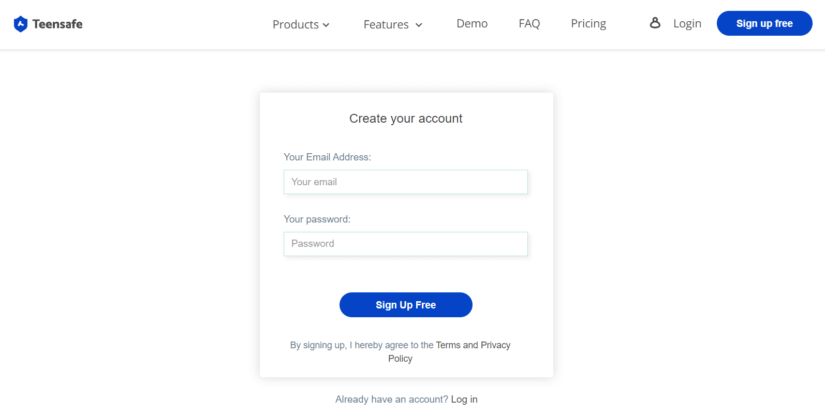Focus the 'Your email' input field
The image size is (825, 414).
pyautogui.click(x=406, y=182)
